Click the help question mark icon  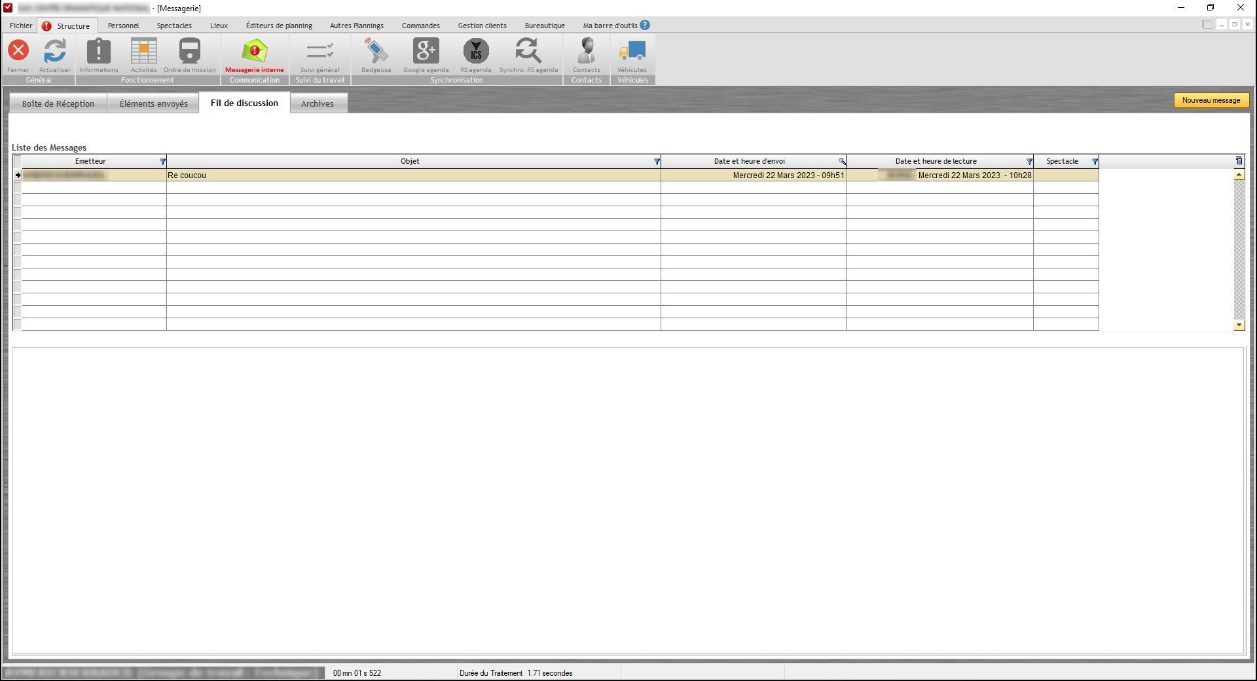click(645, 25)
